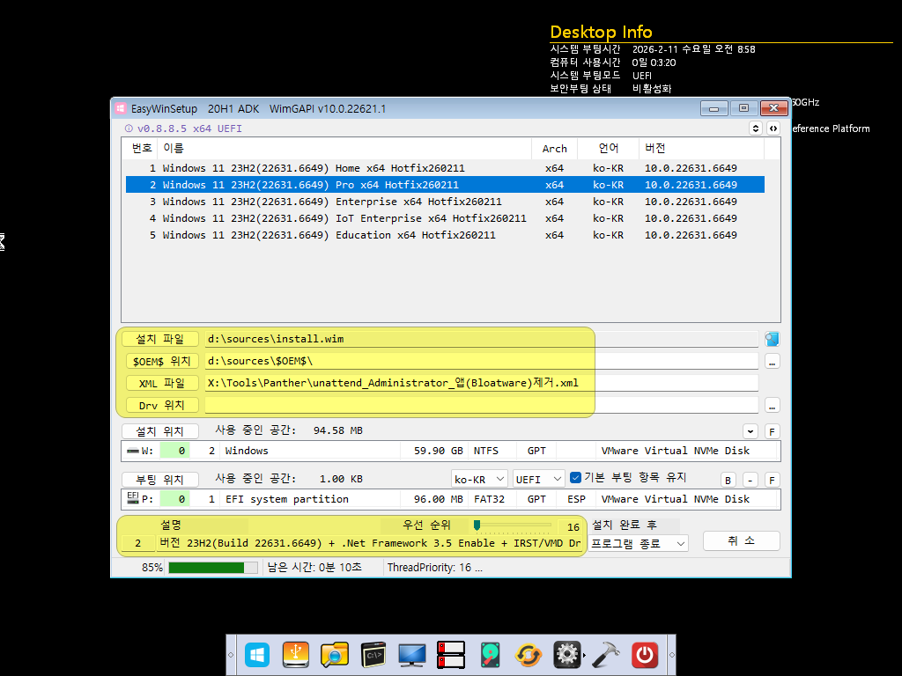Click the horizontal expand arrows icon top-right of window
902x676 pixels.
pyautogui.click(x=773, y=129)
